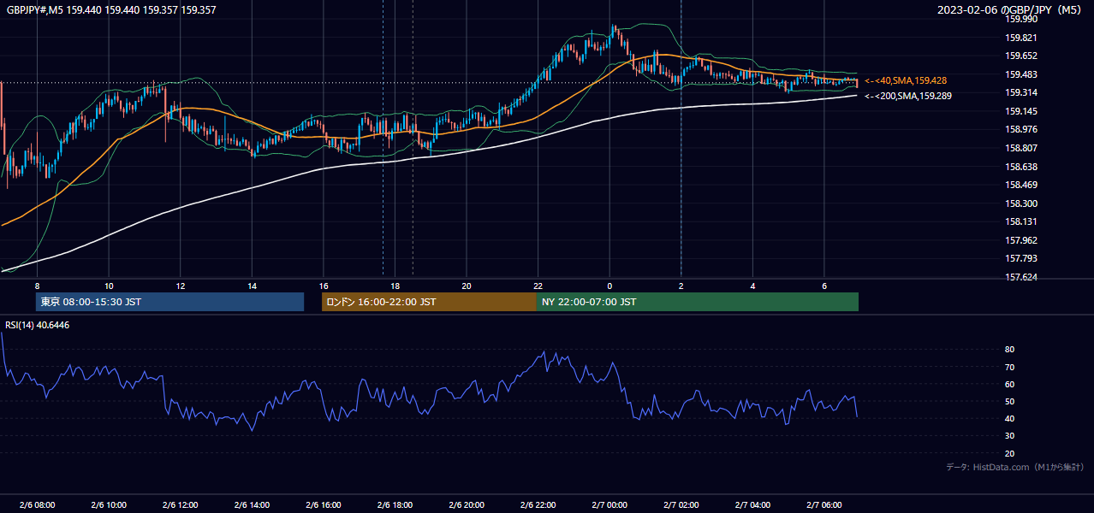
Task: Open the HistData.com data source credit
Action: (x=1015, y=467)
